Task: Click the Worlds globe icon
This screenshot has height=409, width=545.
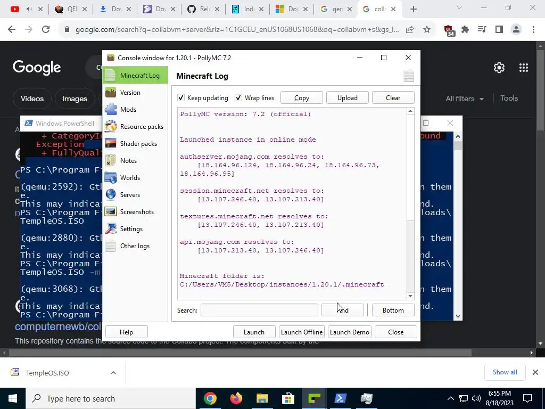Action: [x=111, y=178]
